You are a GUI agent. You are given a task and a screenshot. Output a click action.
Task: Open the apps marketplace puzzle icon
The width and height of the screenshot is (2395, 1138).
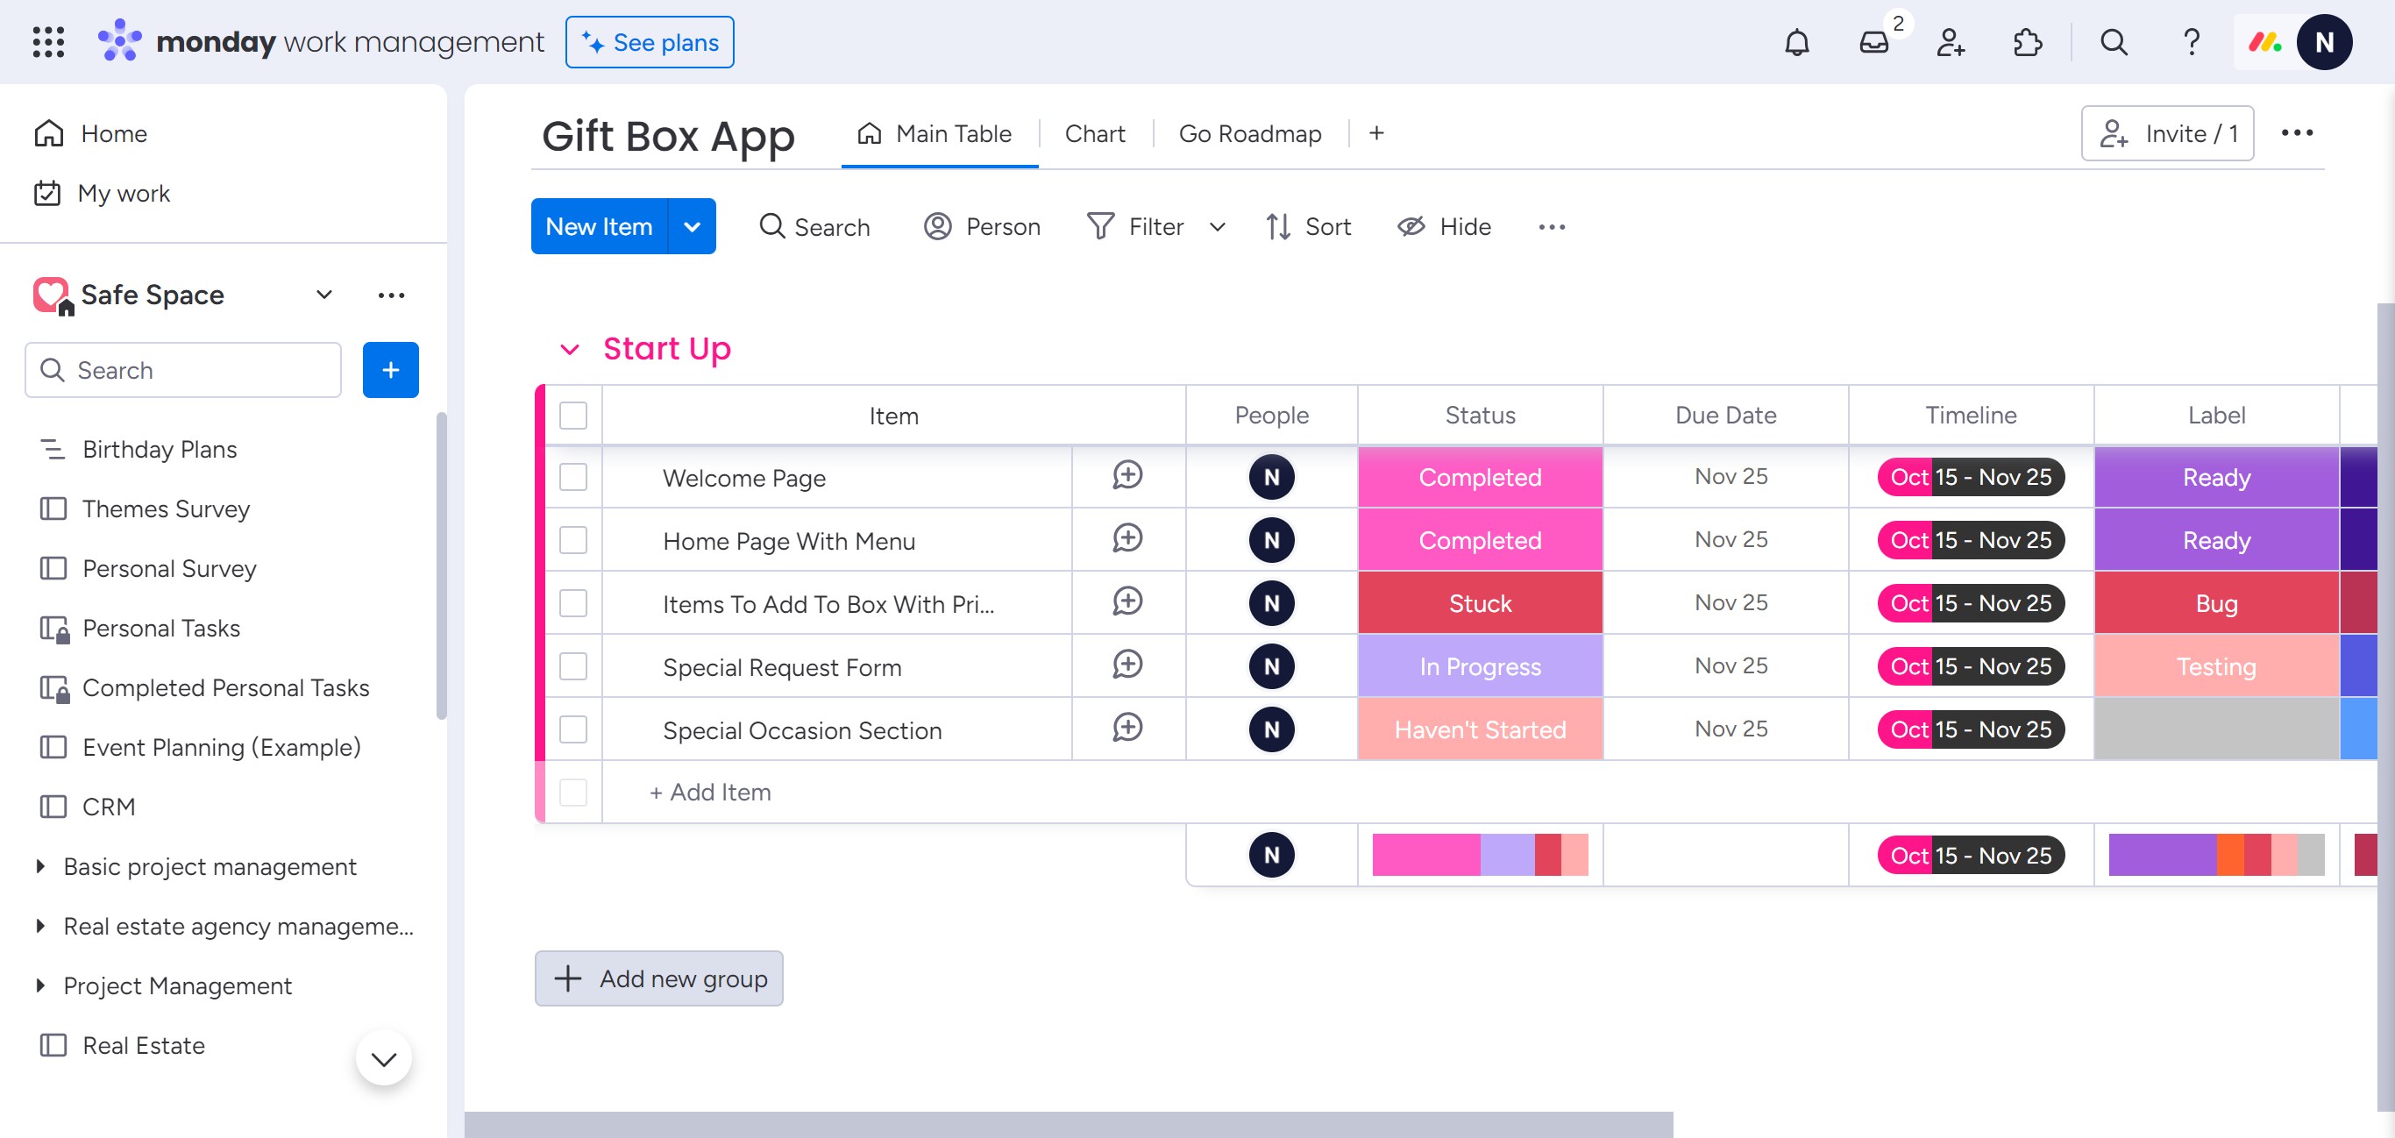[2026, 43]
